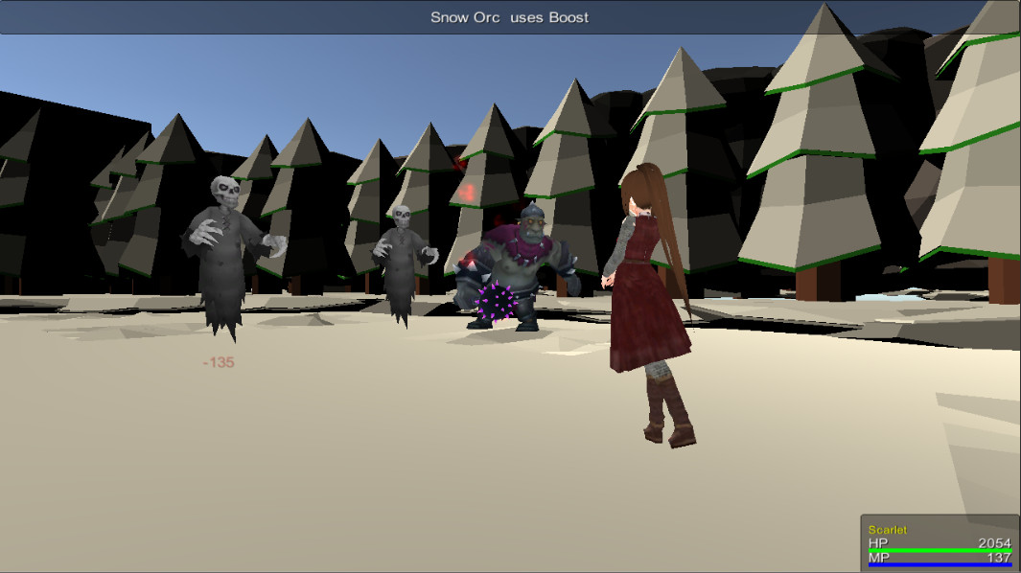Click the HP value 2054
Viewport: 1021px width, 573px height.
tap(994, 541)
